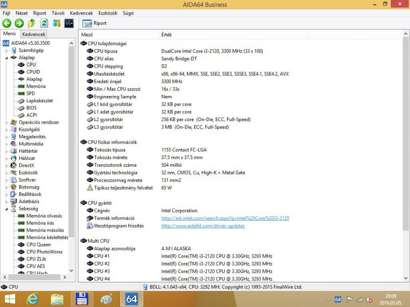Viewport: 410px width, 307px height.
Task: Select the Memória írás benchmark
Action: click(40, 223)
